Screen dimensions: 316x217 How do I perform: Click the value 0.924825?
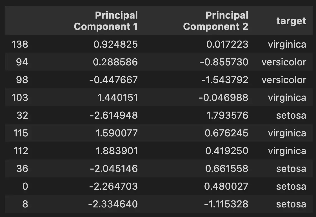point(116,44)
